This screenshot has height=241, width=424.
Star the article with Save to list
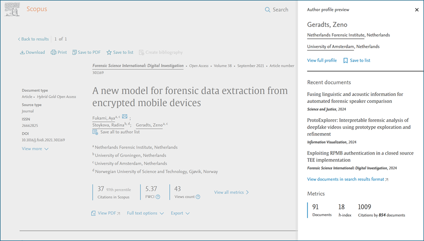[x=109, y=52]
